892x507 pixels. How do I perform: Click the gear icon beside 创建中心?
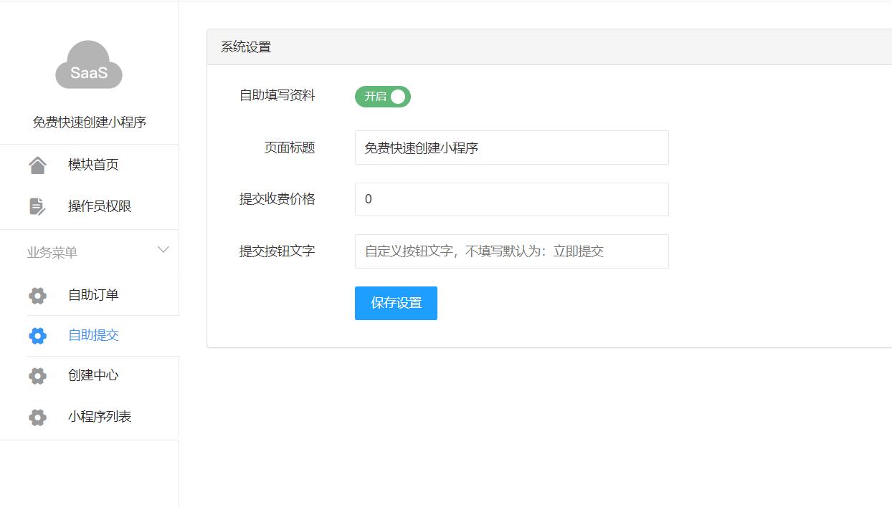coord(37,376)
